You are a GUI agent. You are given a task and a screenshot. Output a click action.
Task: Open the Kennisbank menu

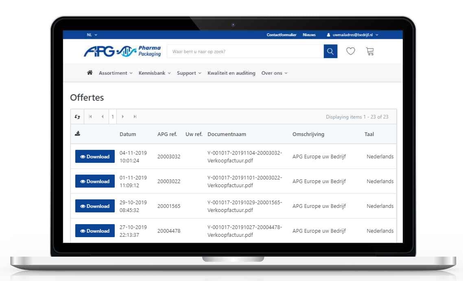click(x=155, y=73)
